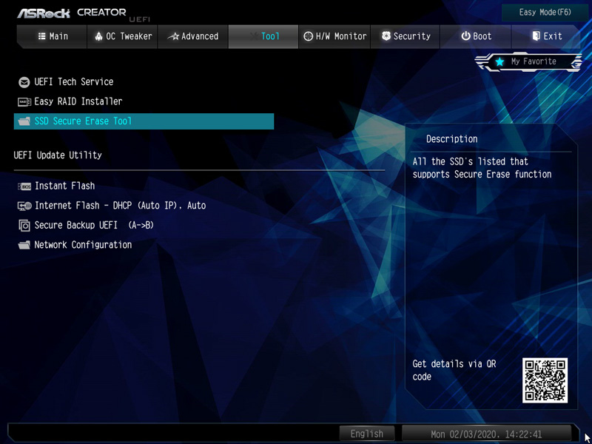Open the Advanced tab
592x444 pixels.
click(x=193, y=36)
